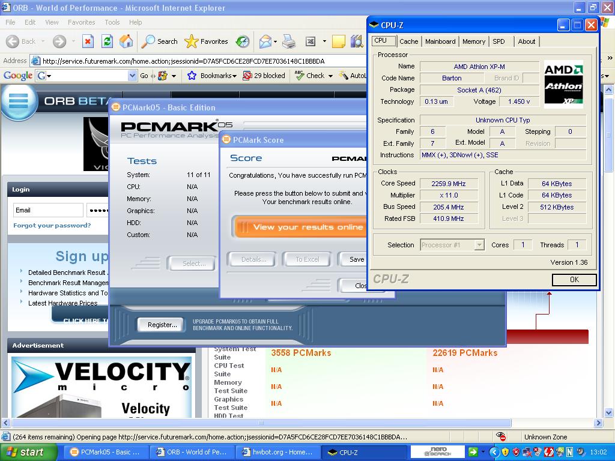
Task: Switch to the Cache tab in CPU-Z
Action: pos(408,41)
